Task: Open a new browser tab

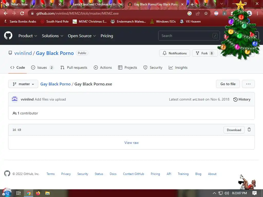Action: 192,4
